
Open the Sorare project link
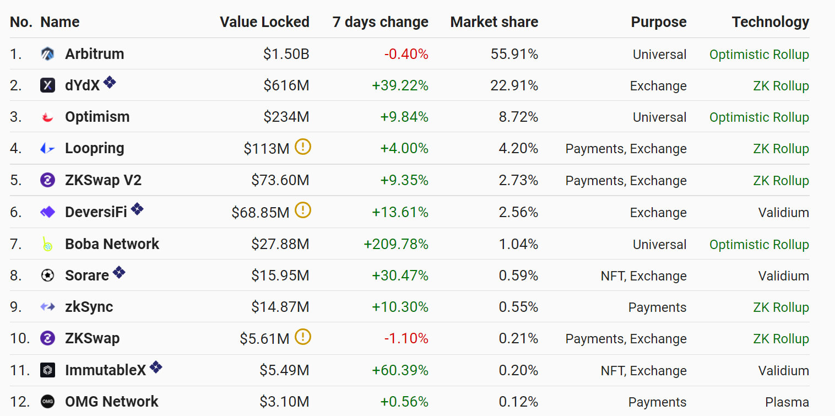tap(87, 275)
